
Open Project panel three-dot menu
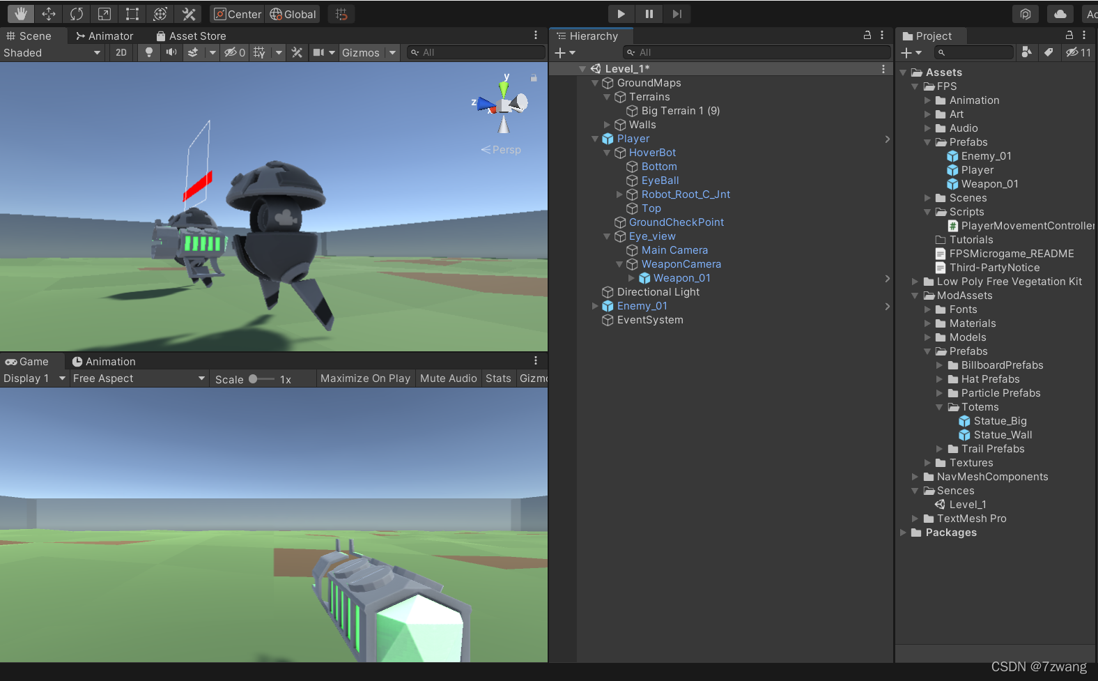1084,35
